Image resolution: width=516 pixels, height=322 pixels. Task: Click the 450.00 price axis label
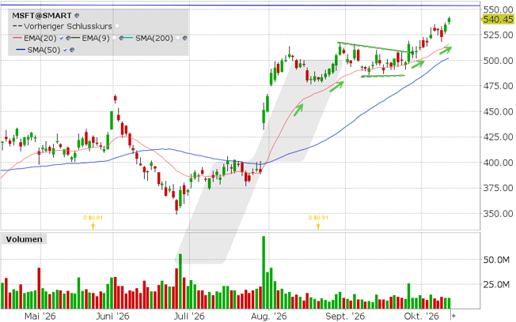(x=499, y=111)
